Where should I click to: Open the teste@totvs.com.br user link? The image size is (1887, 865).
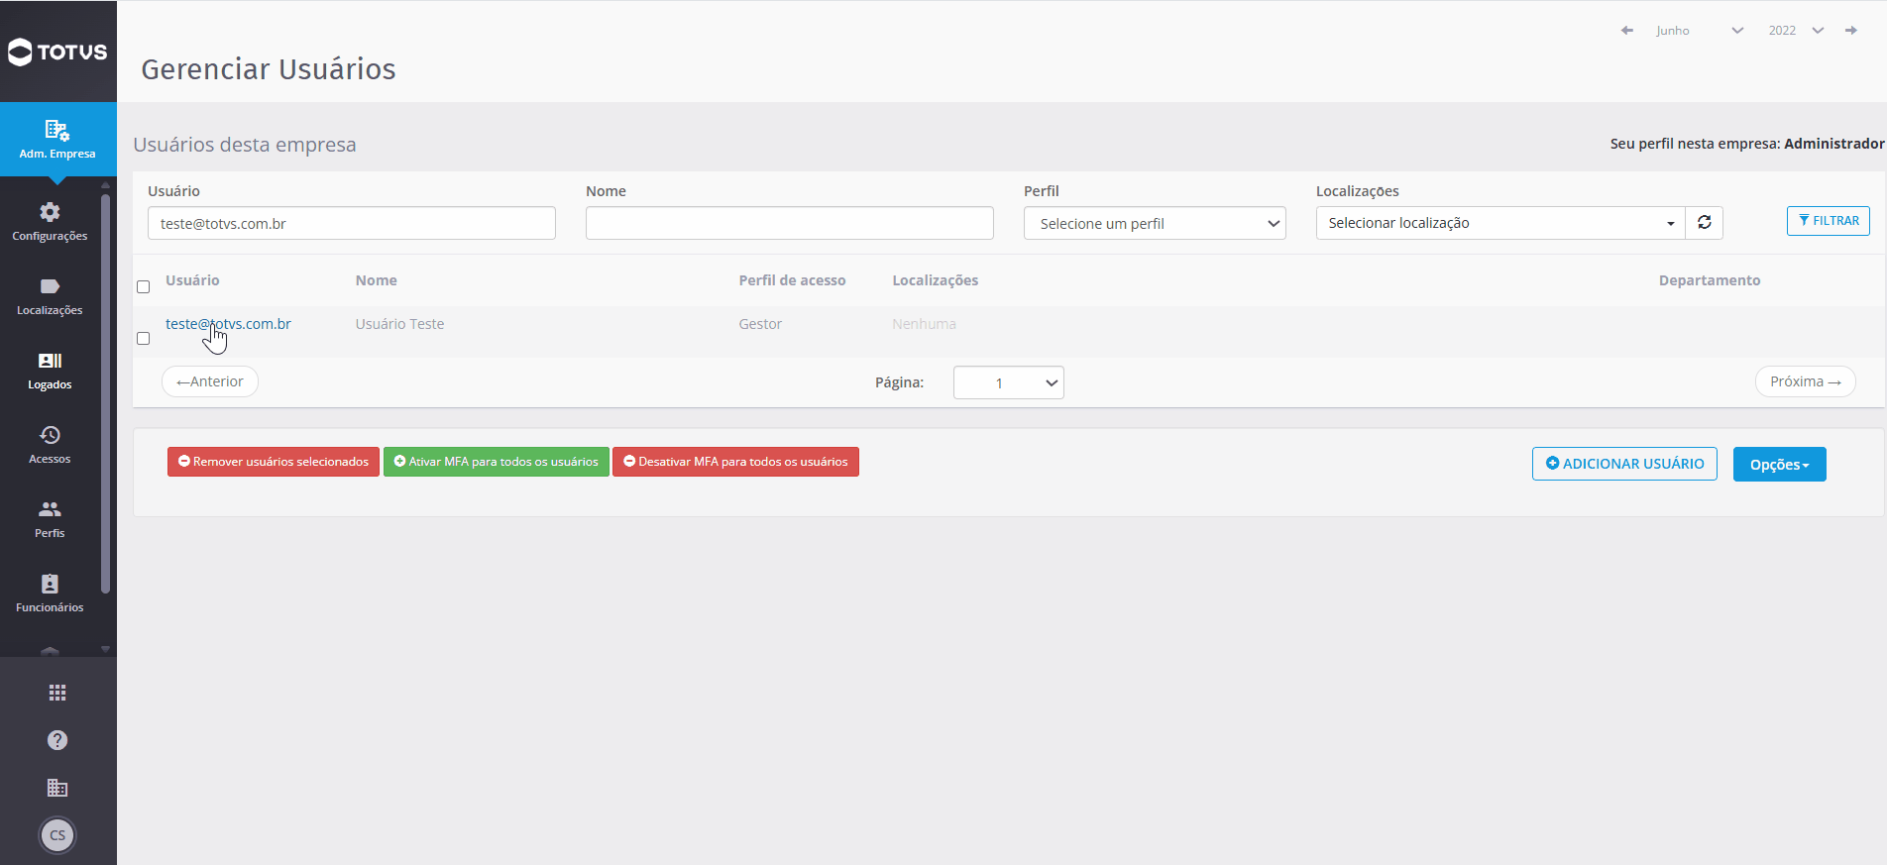(228, 324)
